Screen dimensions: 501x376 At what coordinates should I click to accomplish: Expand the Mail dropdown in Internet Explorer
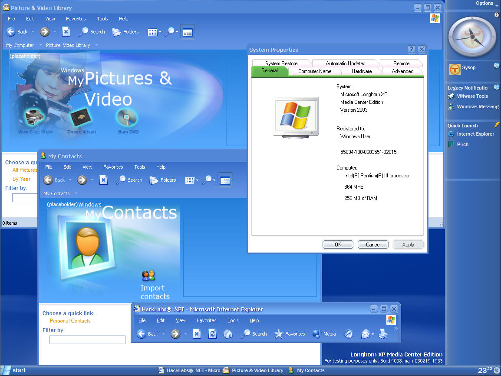pos(372,334)
